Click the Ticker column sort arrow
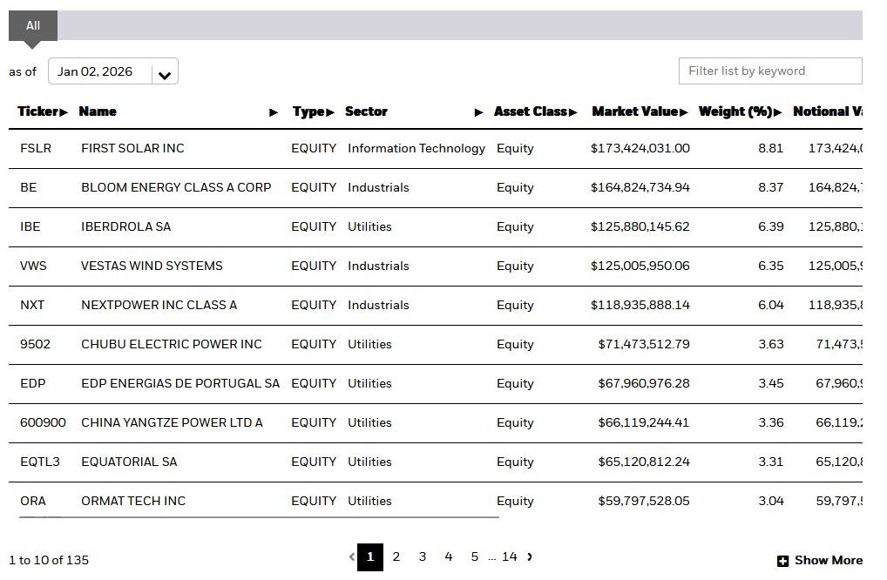 point(64,112)
